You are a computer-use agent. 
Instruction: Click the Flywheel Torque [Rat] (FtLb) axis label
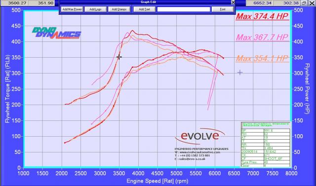tap(7, 89)
